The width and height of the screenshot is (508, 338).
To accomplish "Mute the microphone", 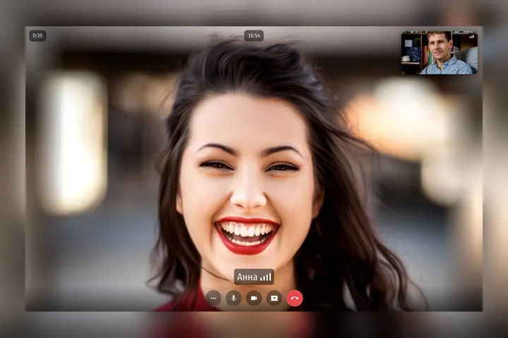I will point(234,299).
